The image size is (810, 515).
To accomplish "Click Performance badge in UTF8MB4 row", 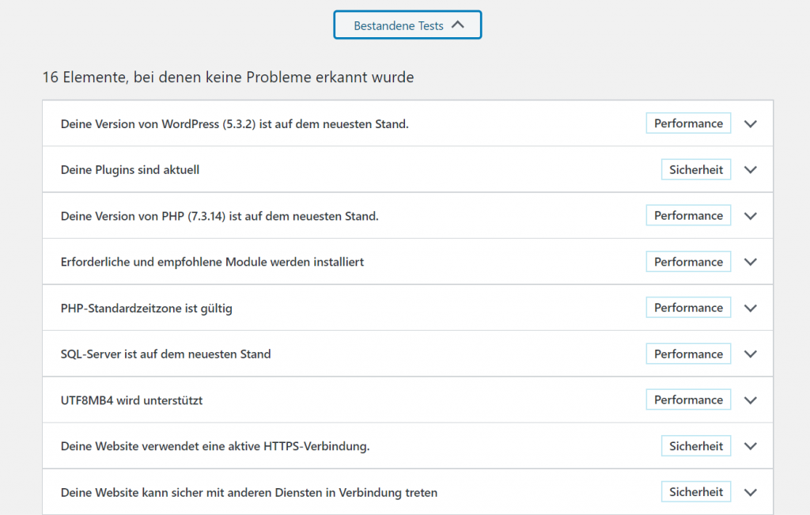I will pyautogui.click(x=688, y=400).
